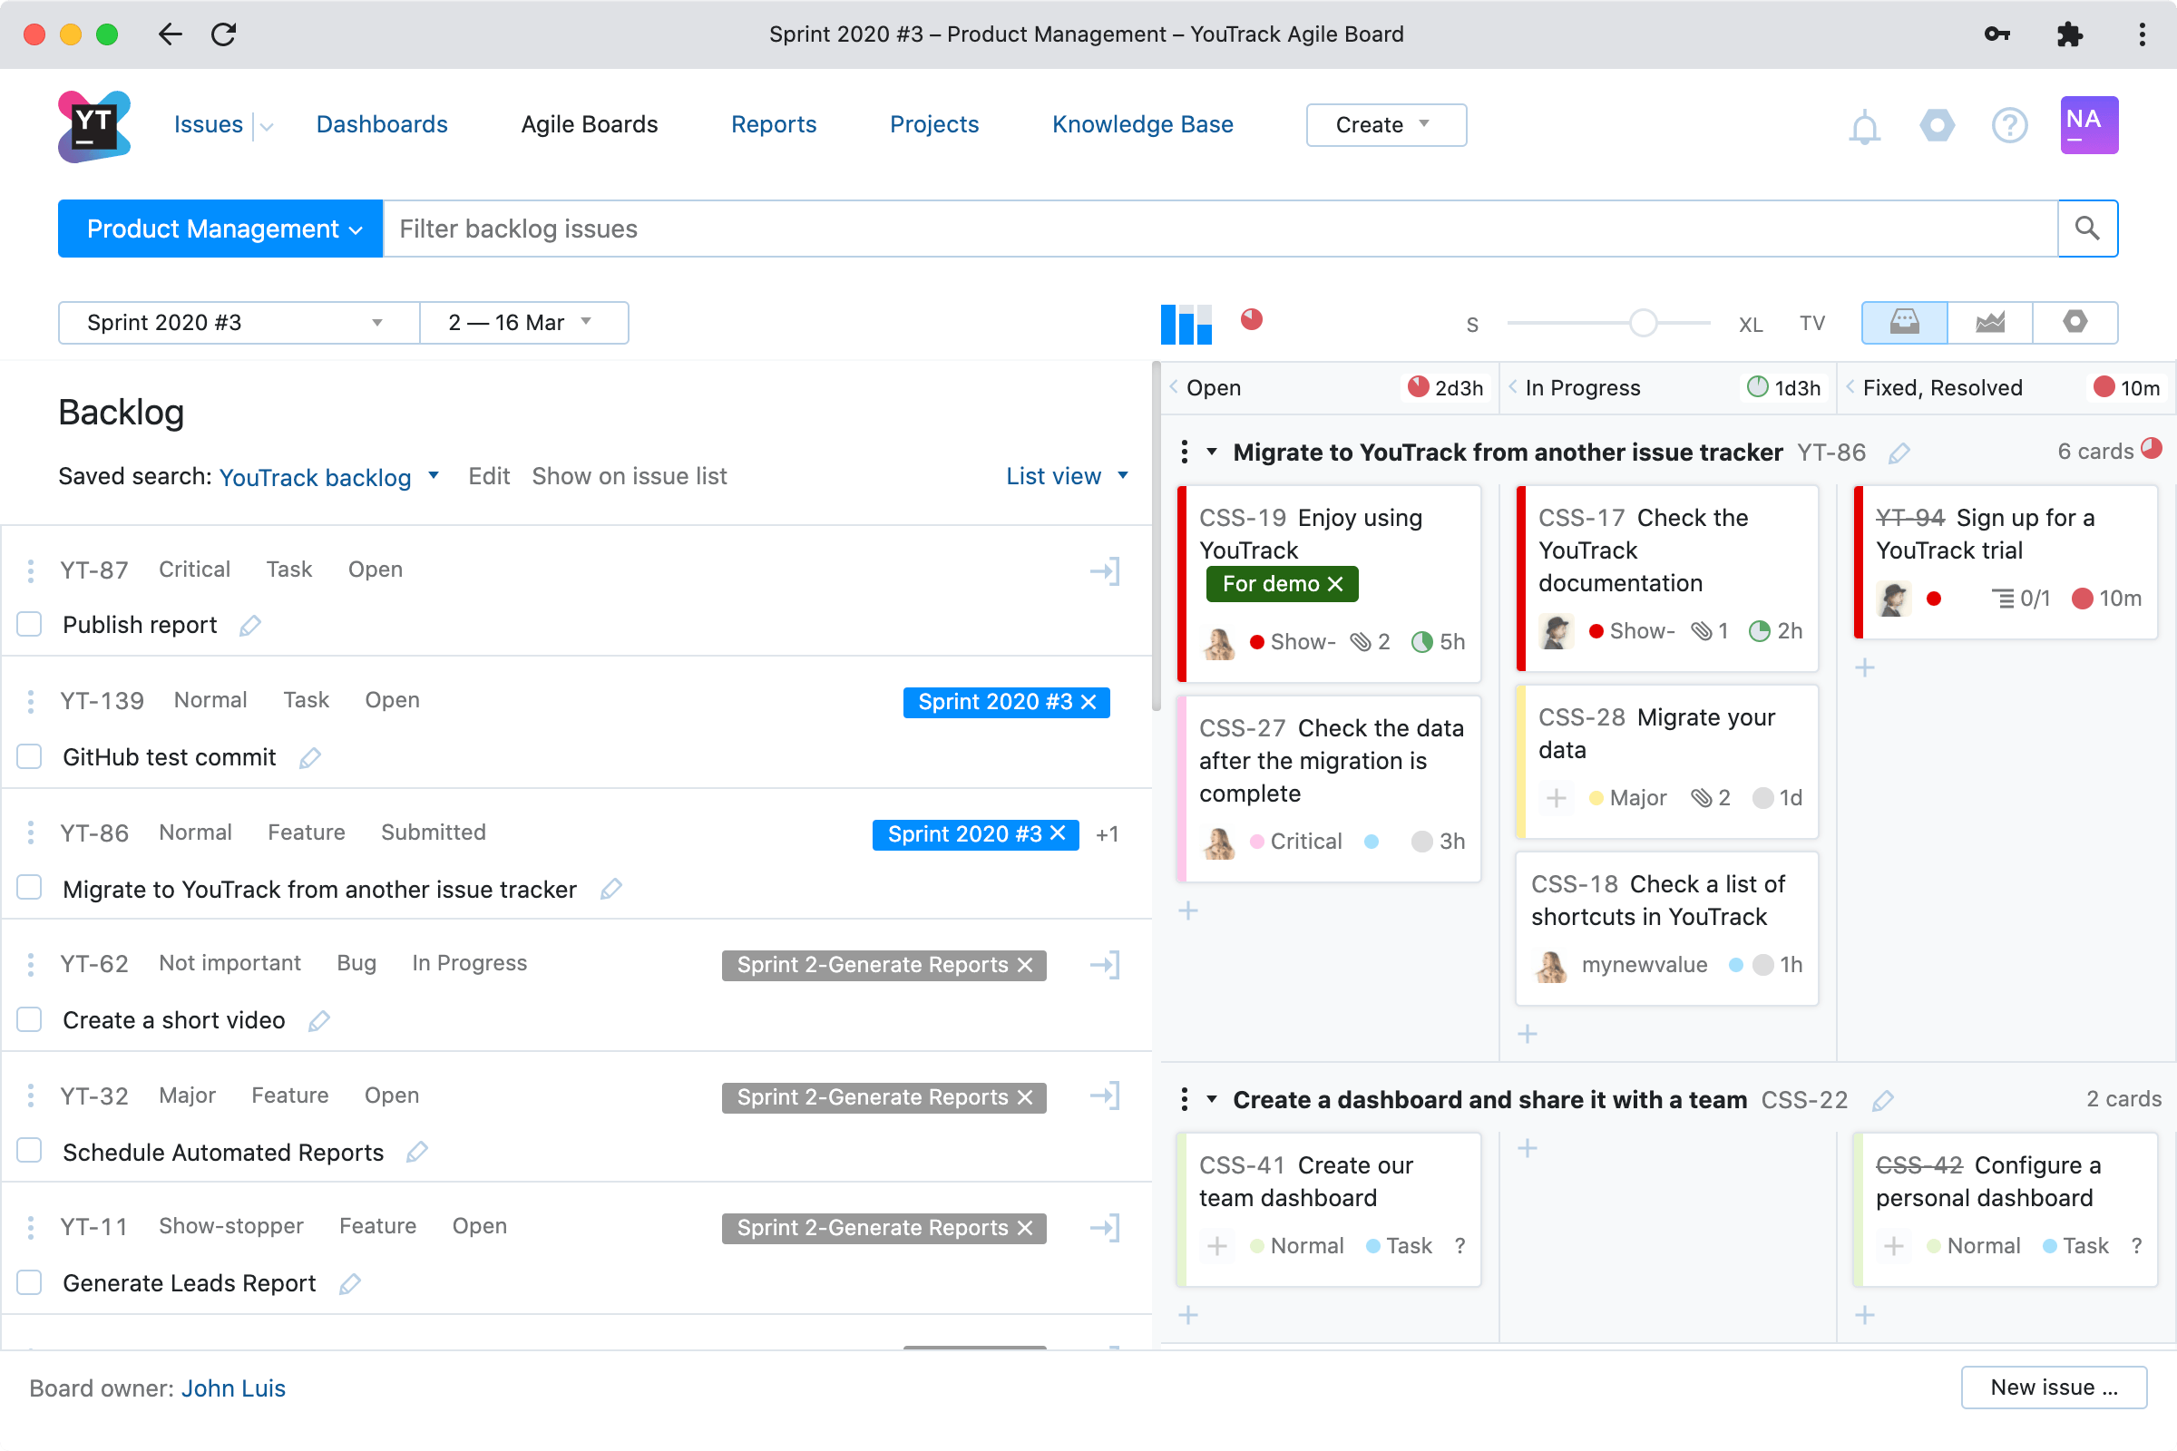Viewport: 2177px width, 1451px height.
Task: Select the GitHub test commit checkbox
Action: [30, 757]
